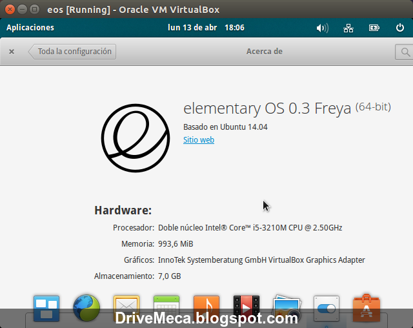413x328 pixels.
Task: Open the sound volume indicator
Action: point(323,28)
